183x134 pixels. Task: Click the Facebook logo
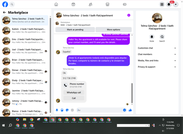pyautogui.click(x=5, y=4)
